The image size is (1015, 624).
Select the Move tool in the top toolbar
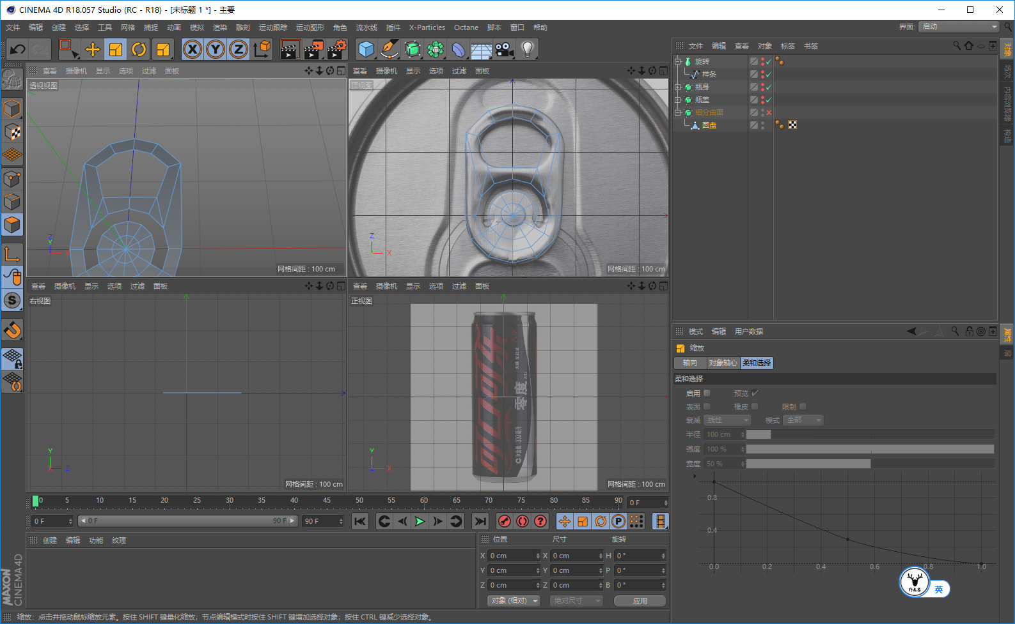93,49
